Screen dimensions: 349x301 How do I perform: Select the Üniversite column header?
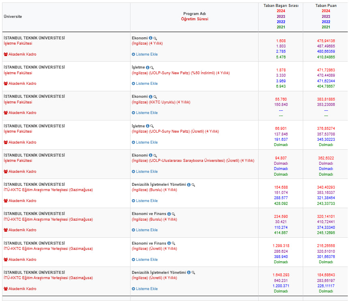point(13,17)
